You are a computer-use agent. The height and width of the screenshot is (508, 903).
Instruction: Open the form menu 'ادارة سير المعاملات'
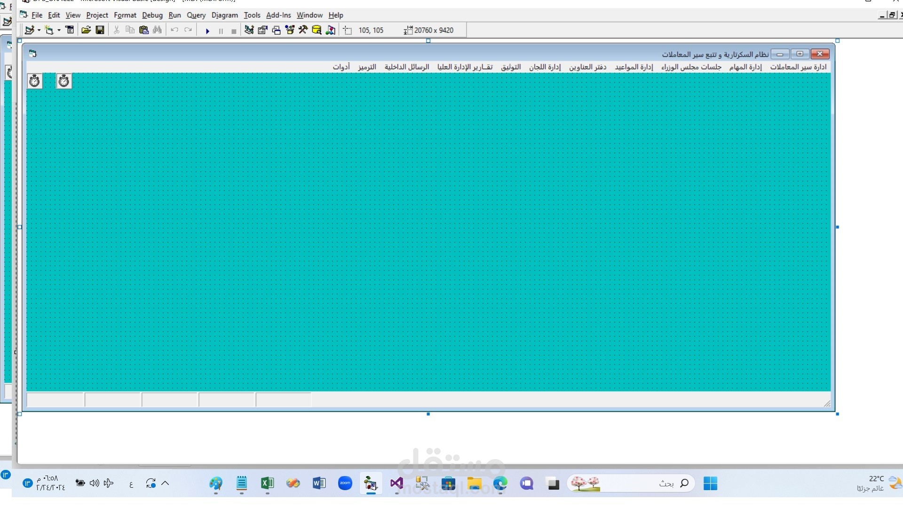click(798, 67)
